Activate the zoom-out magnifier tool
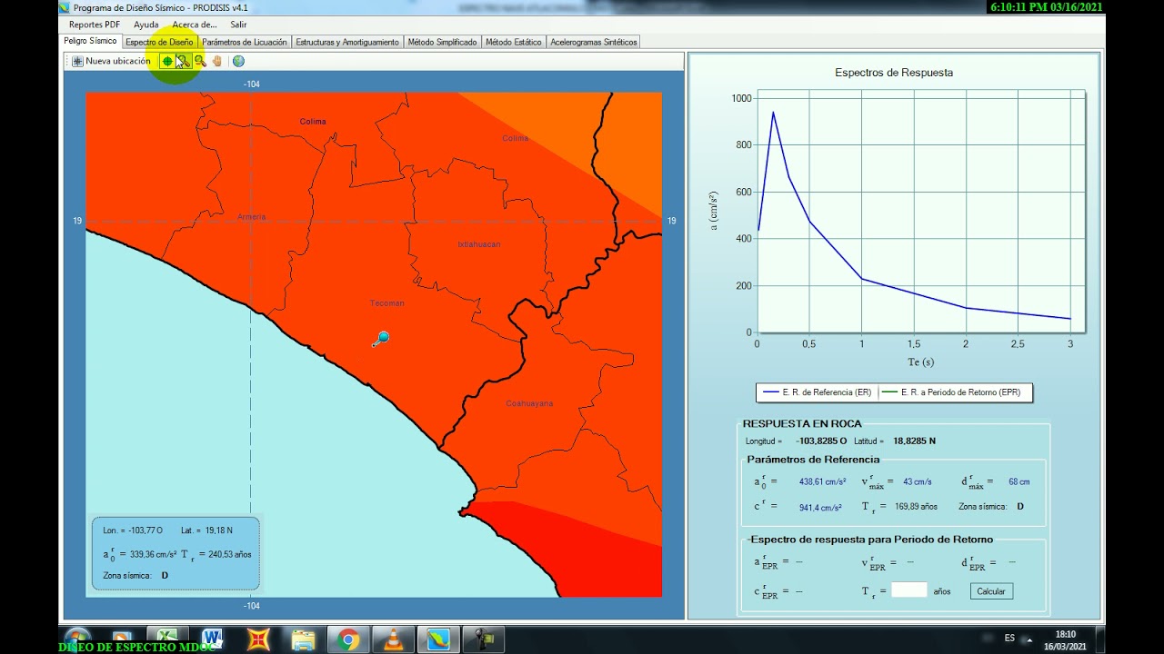Image resolution: width=1164 pixels, height=654 pixels. (200, 61)
